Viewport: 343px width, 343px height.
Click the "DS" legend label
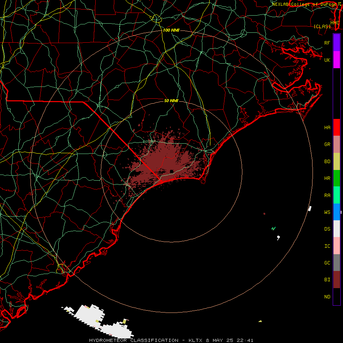327,229
